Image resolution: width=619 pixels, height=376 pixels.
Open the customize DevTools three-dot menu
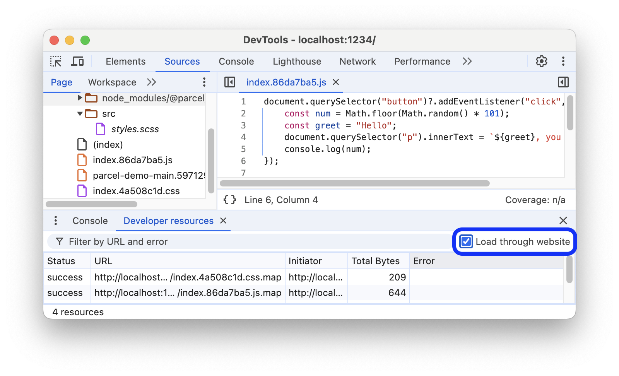563,61
